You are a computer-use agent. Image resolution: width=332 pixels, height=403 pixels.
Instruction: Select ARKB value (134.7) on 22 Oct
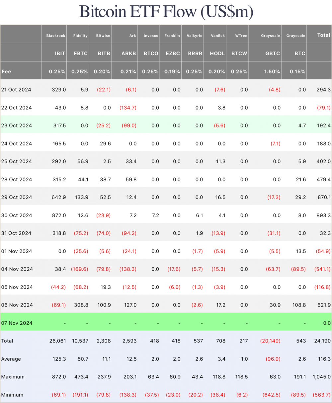pyautogui.click(x=128, y=107)
